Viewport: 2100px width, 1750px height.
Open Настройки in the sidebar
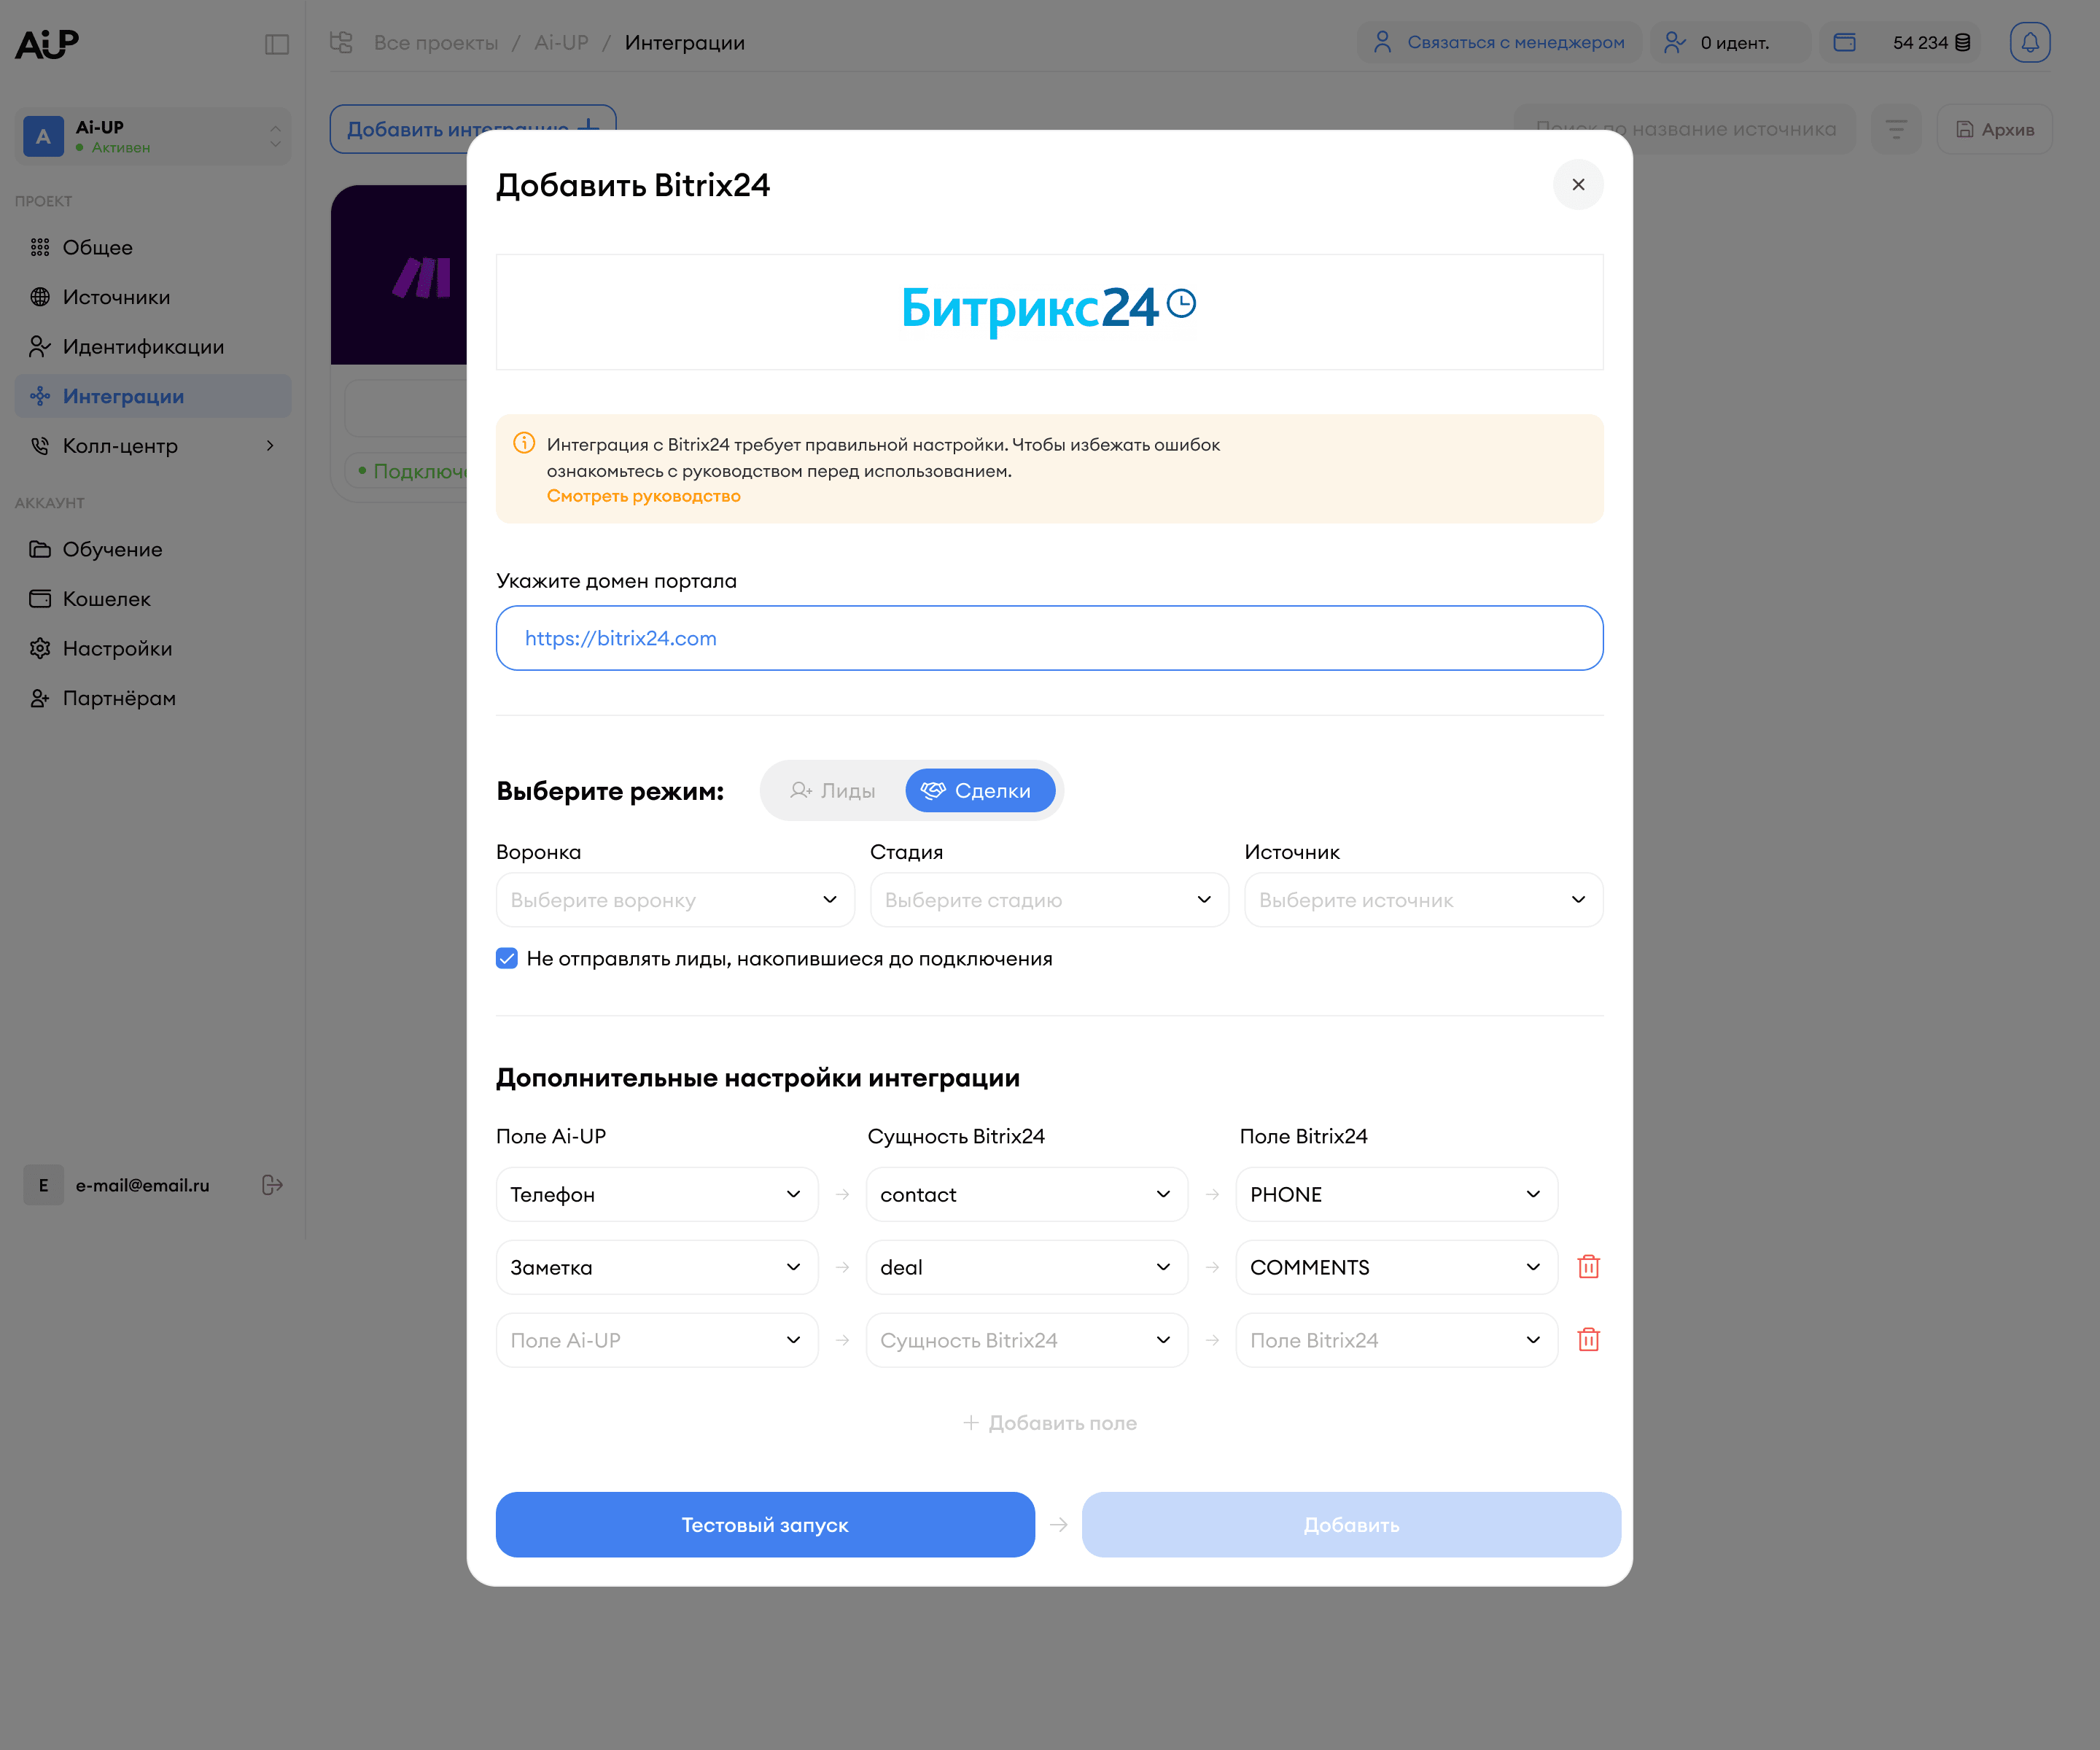153,649
